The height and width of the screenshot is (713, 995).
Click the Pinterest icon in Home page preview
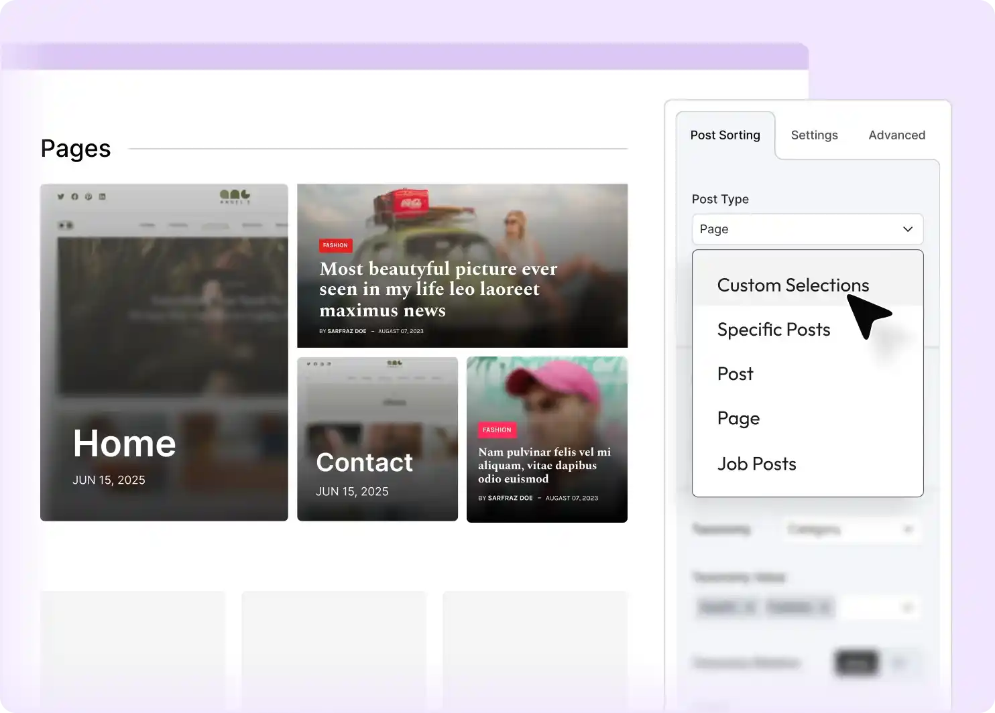point(88,196)
